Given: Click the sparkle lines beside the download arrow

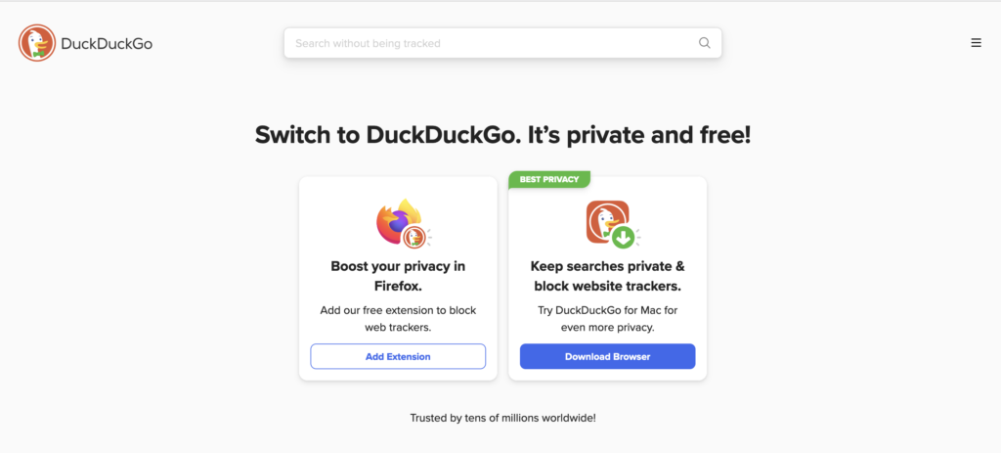Looking at the screenshot, I should (638, 237).
